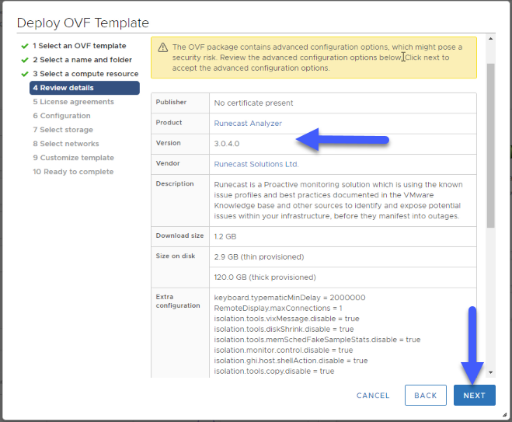
Task: Select step 10 Ready to complete
Action: (x=73, y=172)
